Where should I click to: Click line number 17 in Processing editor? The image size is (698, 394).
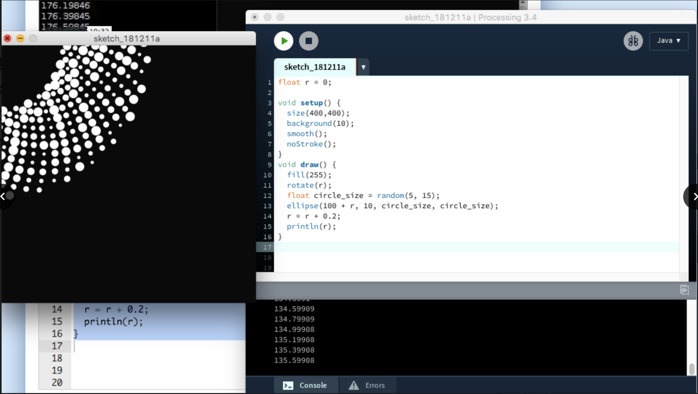[267, 247]
